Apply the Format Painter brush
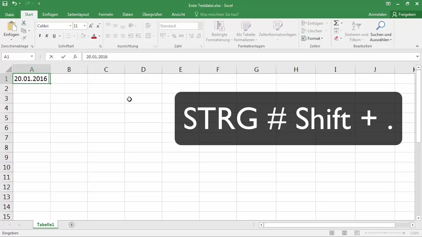 24,39
